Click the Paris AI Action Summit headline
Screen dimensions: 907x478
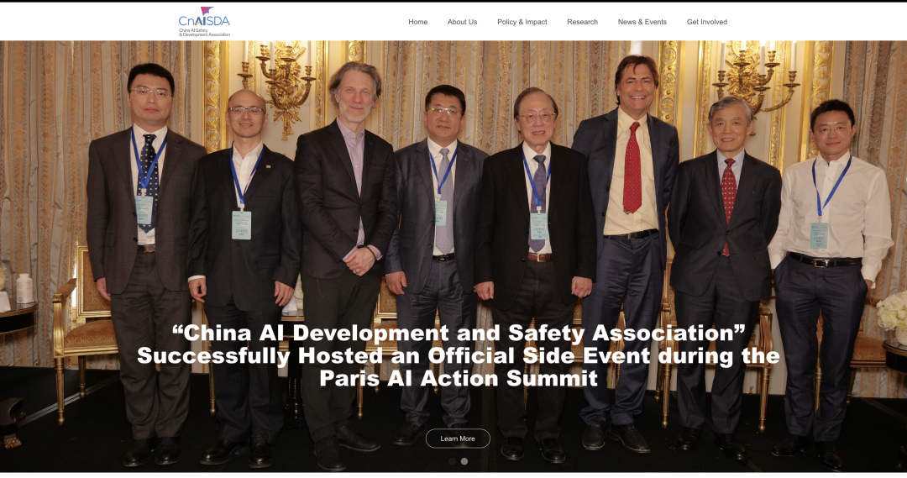[x=459, y=355]
